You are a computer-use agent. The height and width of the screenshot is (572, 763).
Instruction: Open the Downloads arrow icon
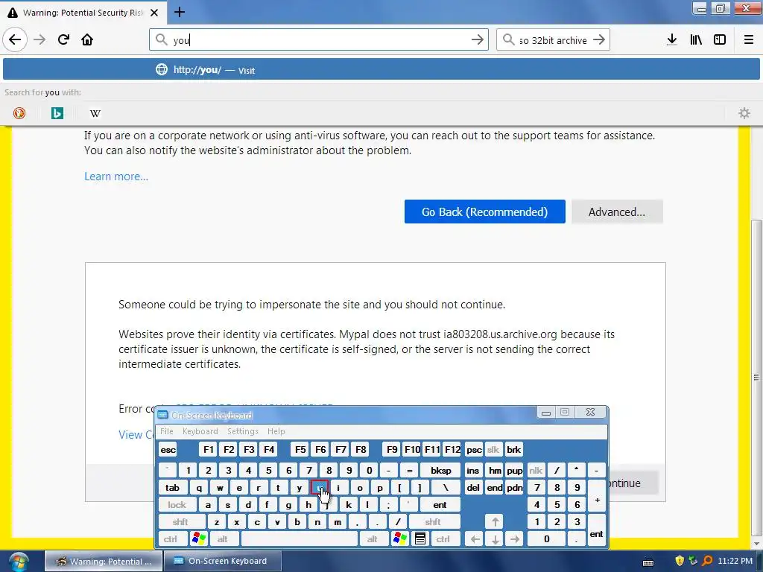pos(672,39)
